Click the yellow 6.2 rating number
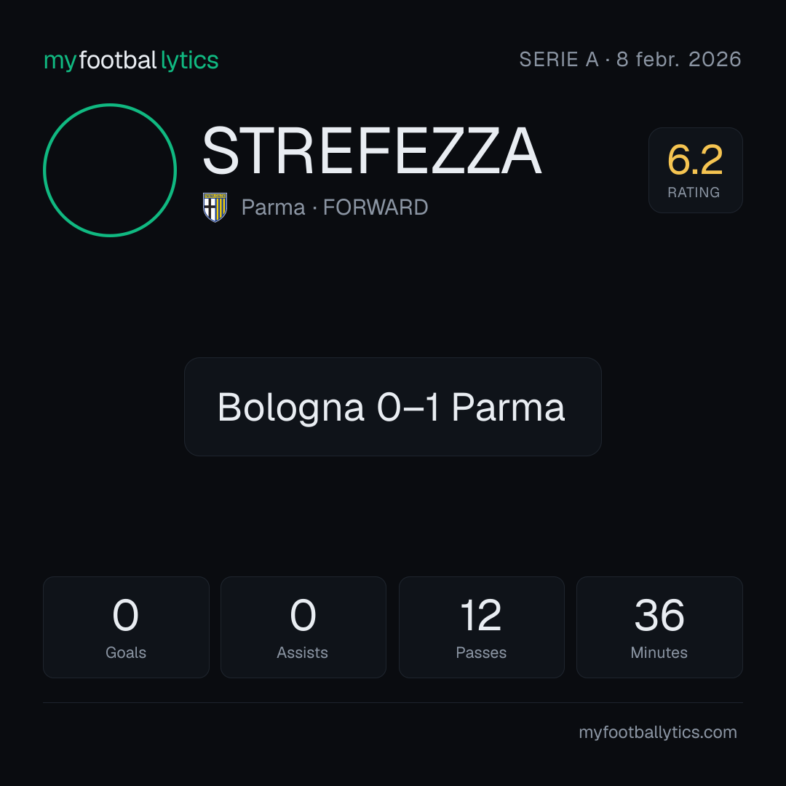 (695, 160)
